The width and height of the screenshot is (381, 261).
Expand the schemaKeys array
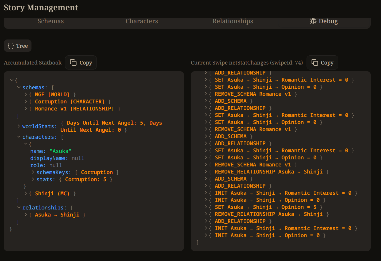(x=33, y=172)
